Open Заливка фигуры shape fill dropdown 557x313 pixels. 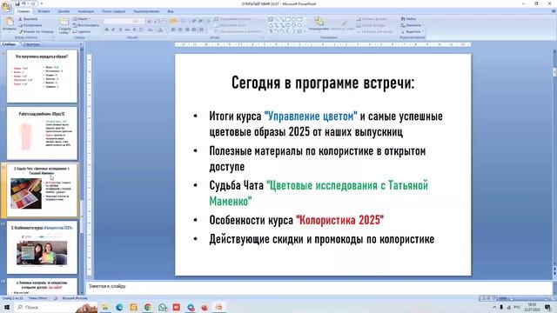pyautogui.click(x=372, y=19)
